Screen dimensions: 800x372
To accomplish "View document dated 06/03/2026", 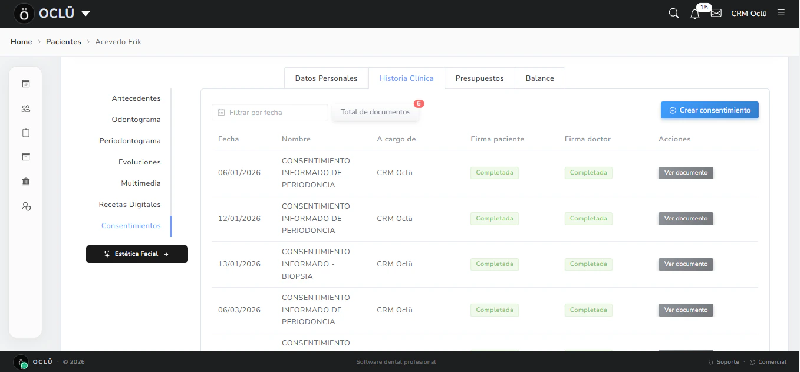I will click(x=686, y=310).
